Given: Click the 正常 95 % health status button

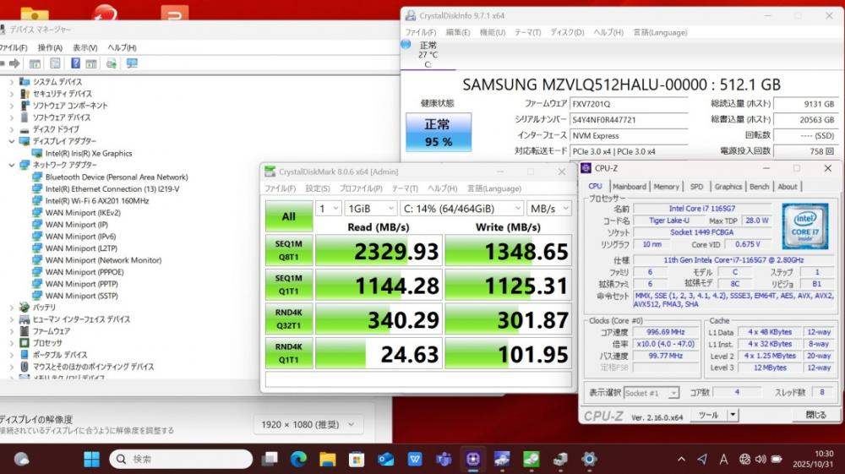Looking at the screenshot, I should (438, 132).
